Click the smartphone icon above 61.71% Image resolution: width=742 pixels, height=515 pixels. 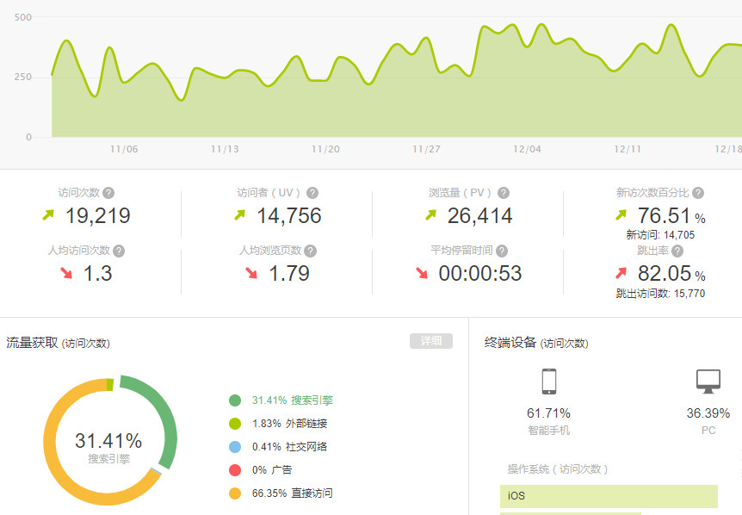[x=549, y=381]
